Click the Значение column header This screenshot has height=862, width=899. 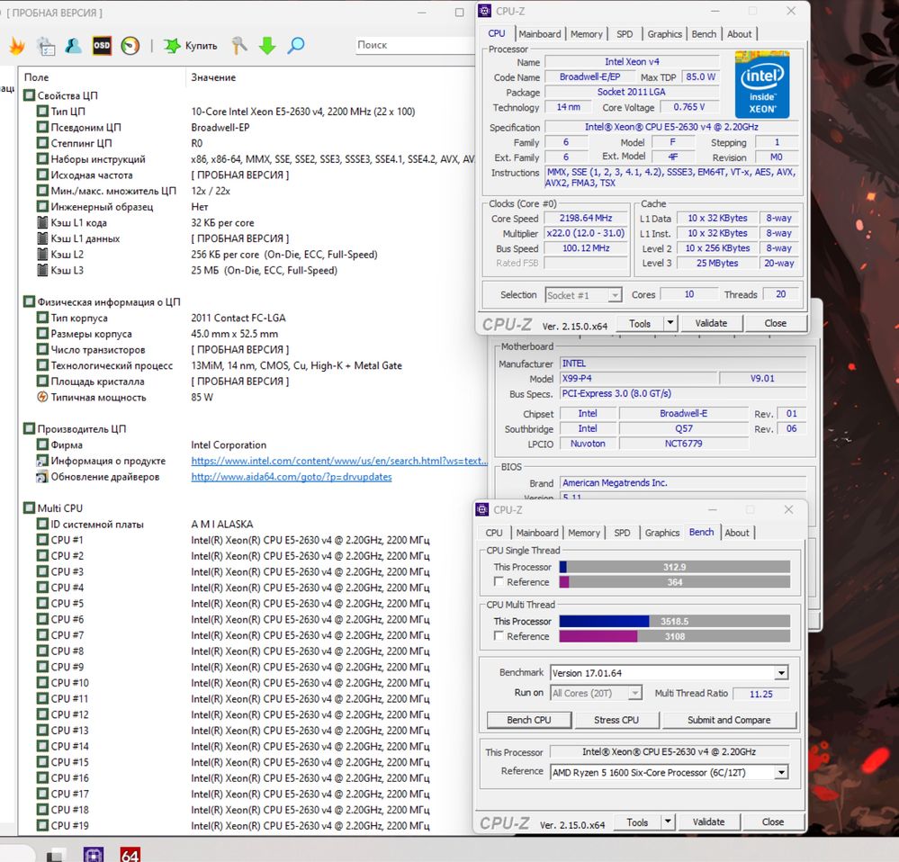pos(213,77)
